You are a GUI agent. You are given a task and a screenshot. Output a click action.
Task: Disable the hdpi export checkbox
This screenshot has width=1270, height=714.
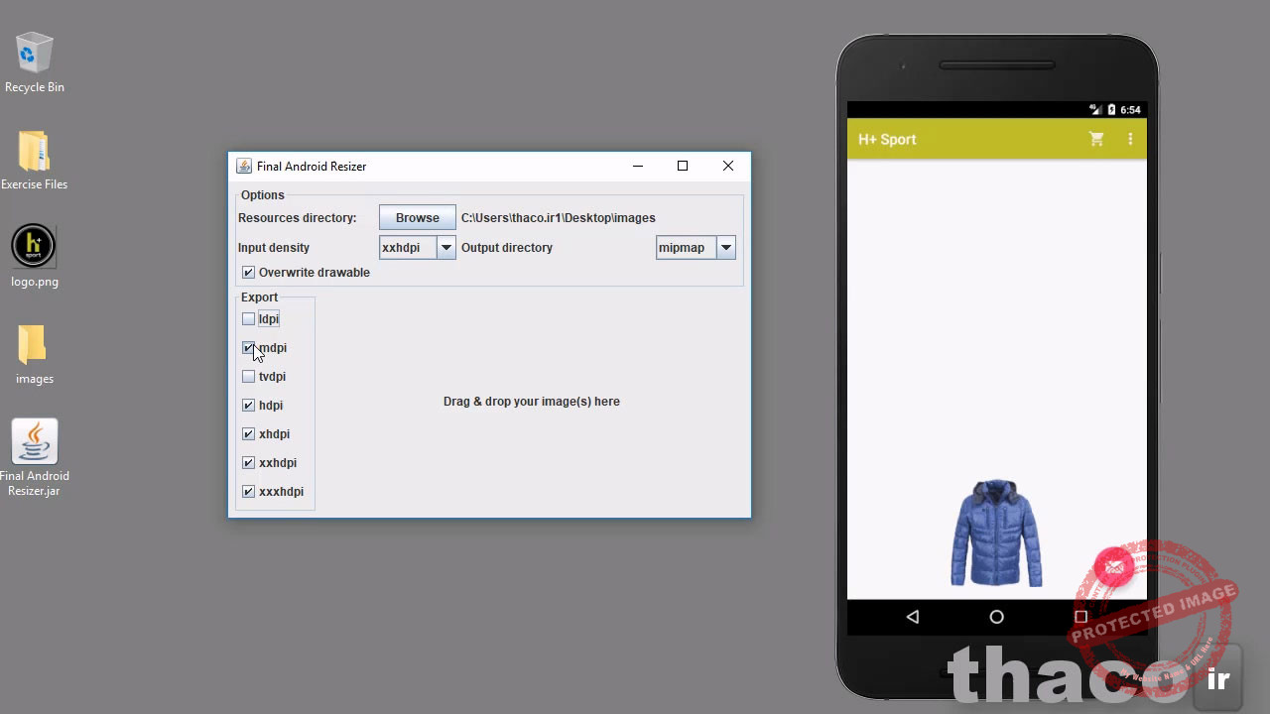pyautogui.click(x=248, y=405)
